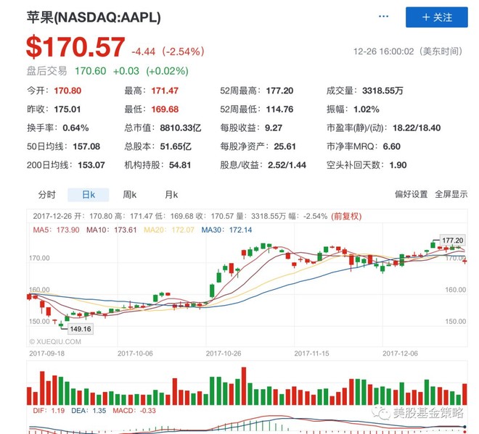Click the 2017-10-26 date axis label
This screenshot has height=434, width=479.
224,354
